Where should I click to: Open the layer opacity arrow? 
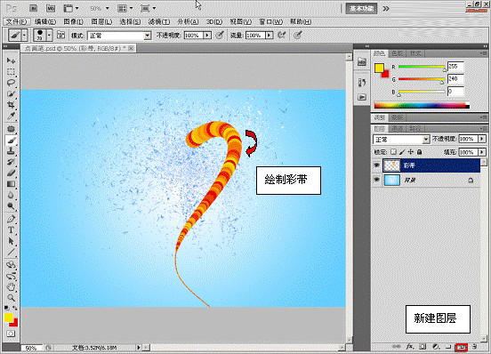coord(482,139)
